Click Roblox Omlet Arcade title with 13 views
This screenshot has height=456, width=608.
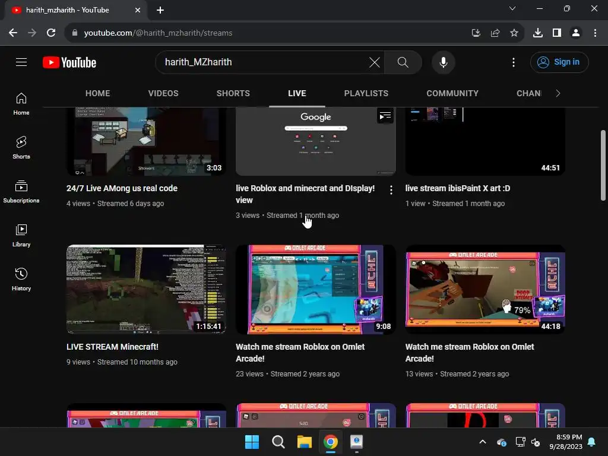pos(470,353)
